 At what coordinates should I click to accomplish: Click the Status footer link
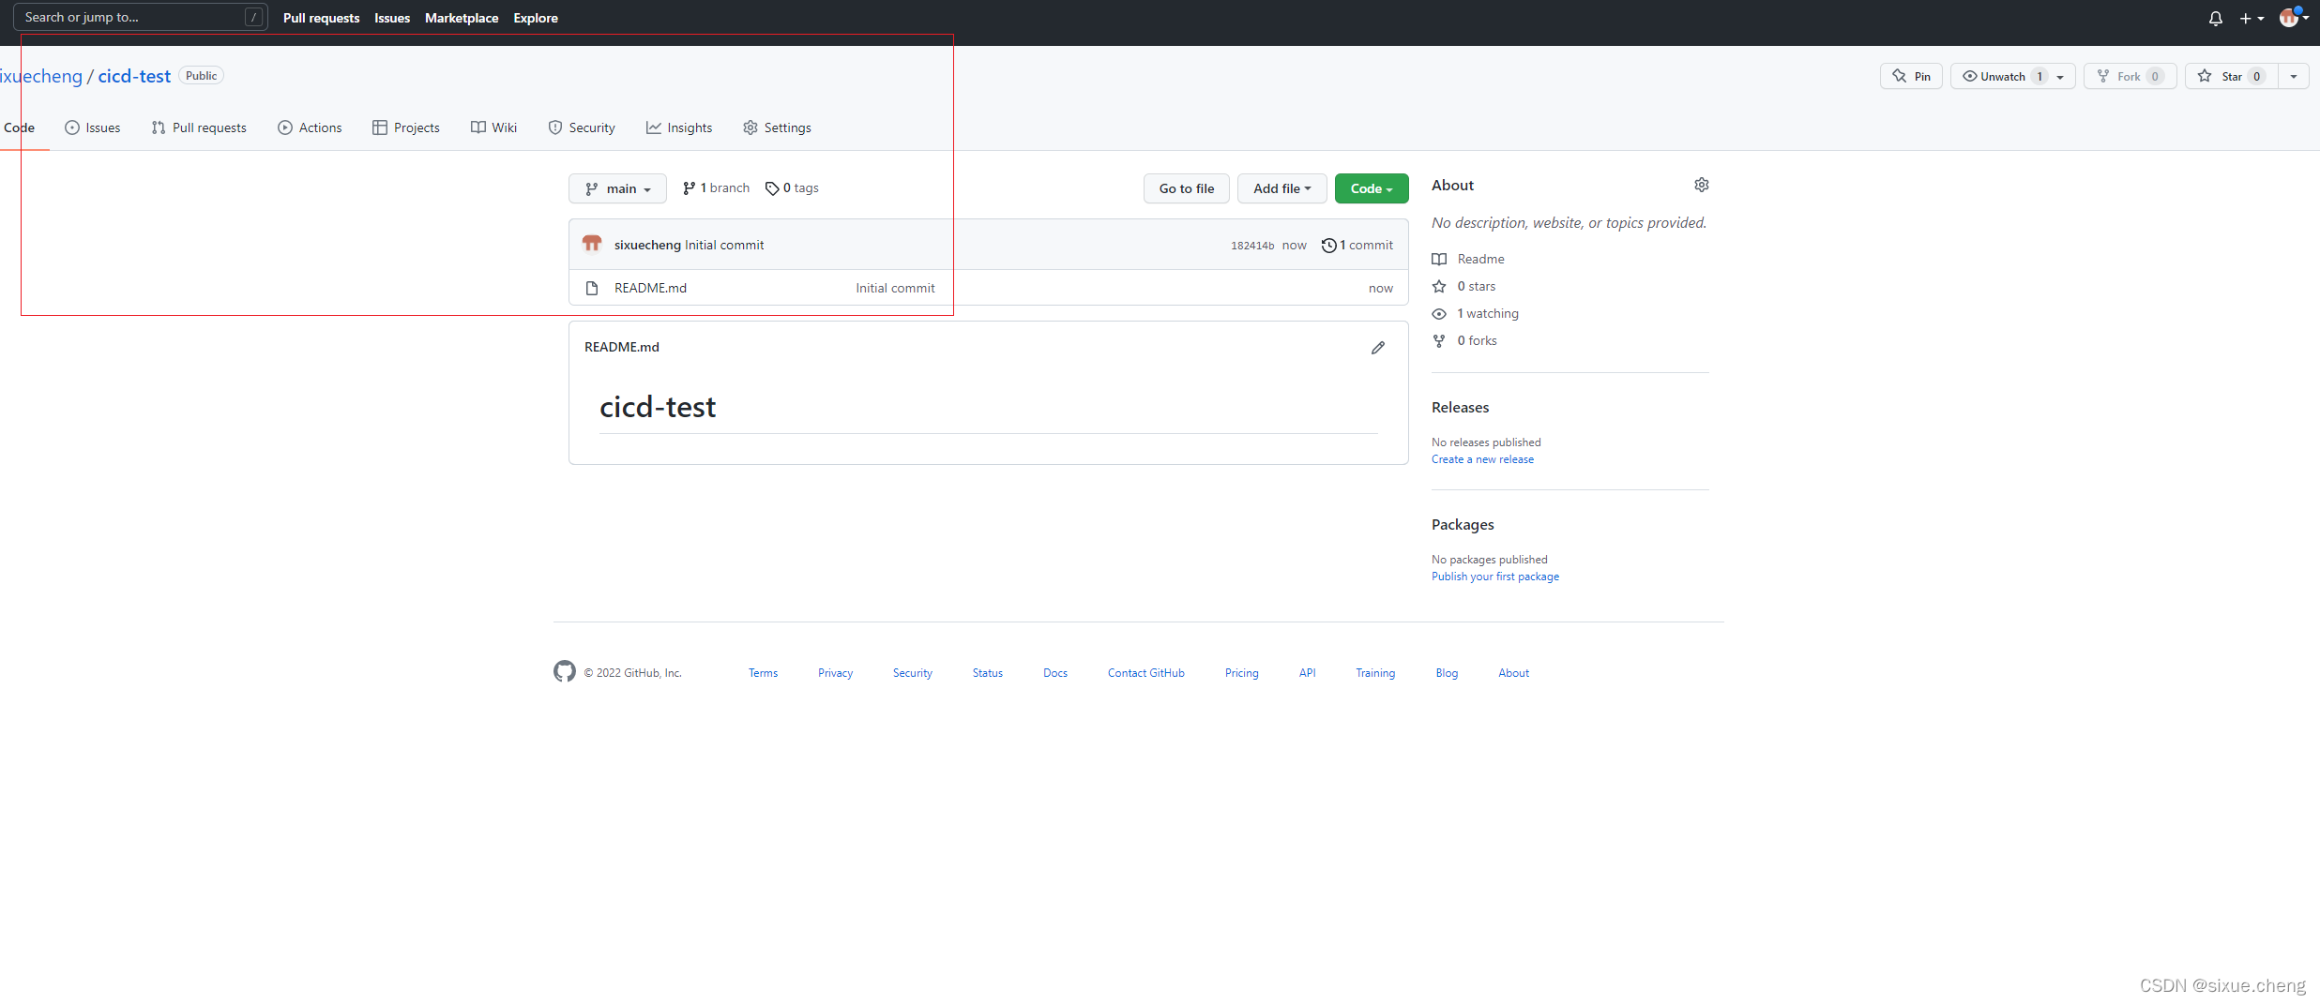[x=987, y=673]
